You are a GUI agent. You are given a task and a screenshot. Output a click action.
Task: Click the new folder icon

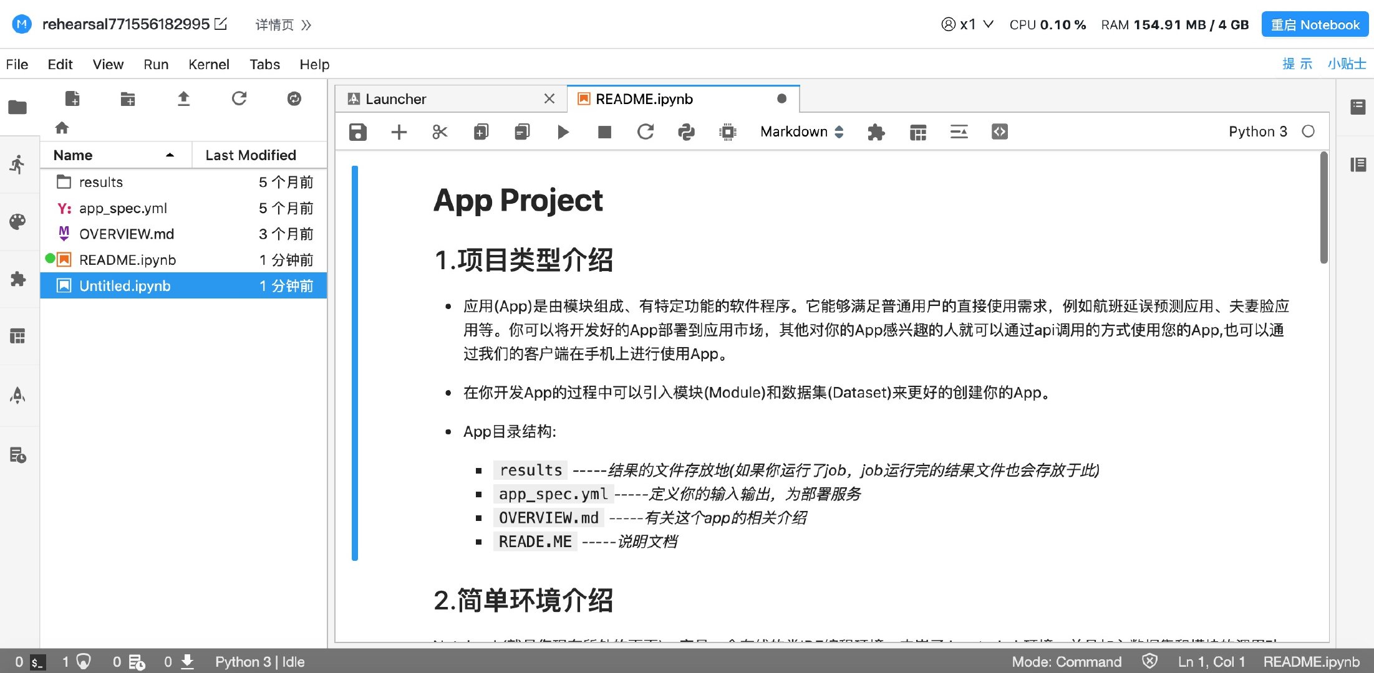pos(128,98)
